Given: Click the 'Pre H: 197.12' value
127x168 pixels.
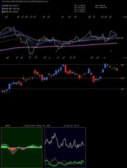Looking at the screenshot, I should [x=80, y=8].
